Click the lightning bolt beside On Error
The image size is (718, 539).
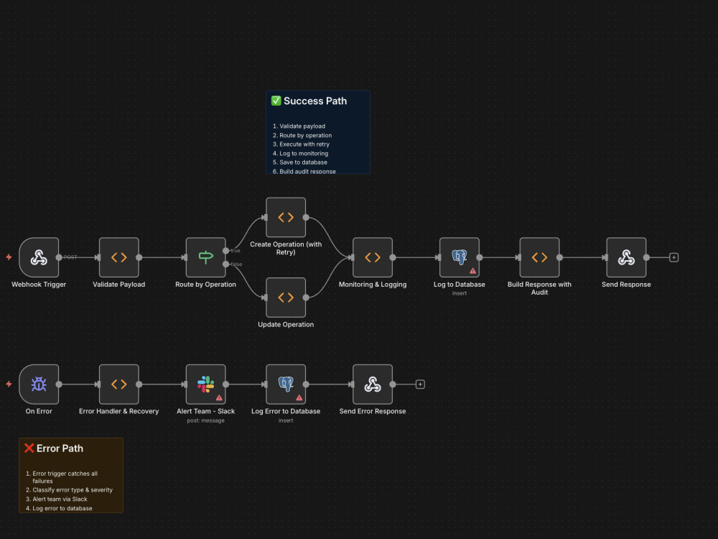point(9,384)
